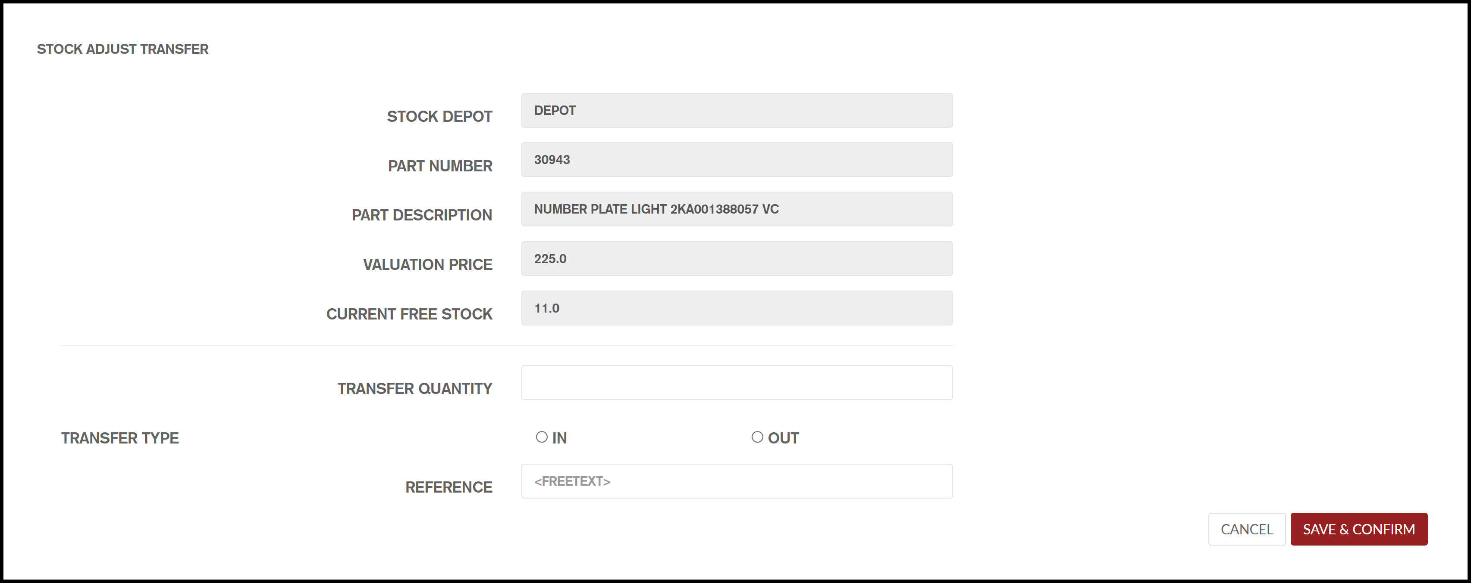
Task: Click the Stock Depot field
Action: 736,111
